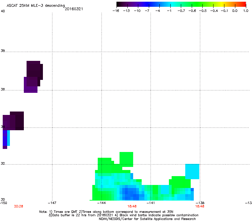Click the colorbar value -4
Viewport: 252px width, 221px height.
(158, 11)
